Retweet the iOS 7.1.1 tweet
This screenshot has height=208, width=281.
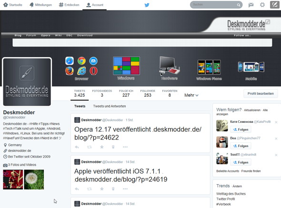point(89,189)
